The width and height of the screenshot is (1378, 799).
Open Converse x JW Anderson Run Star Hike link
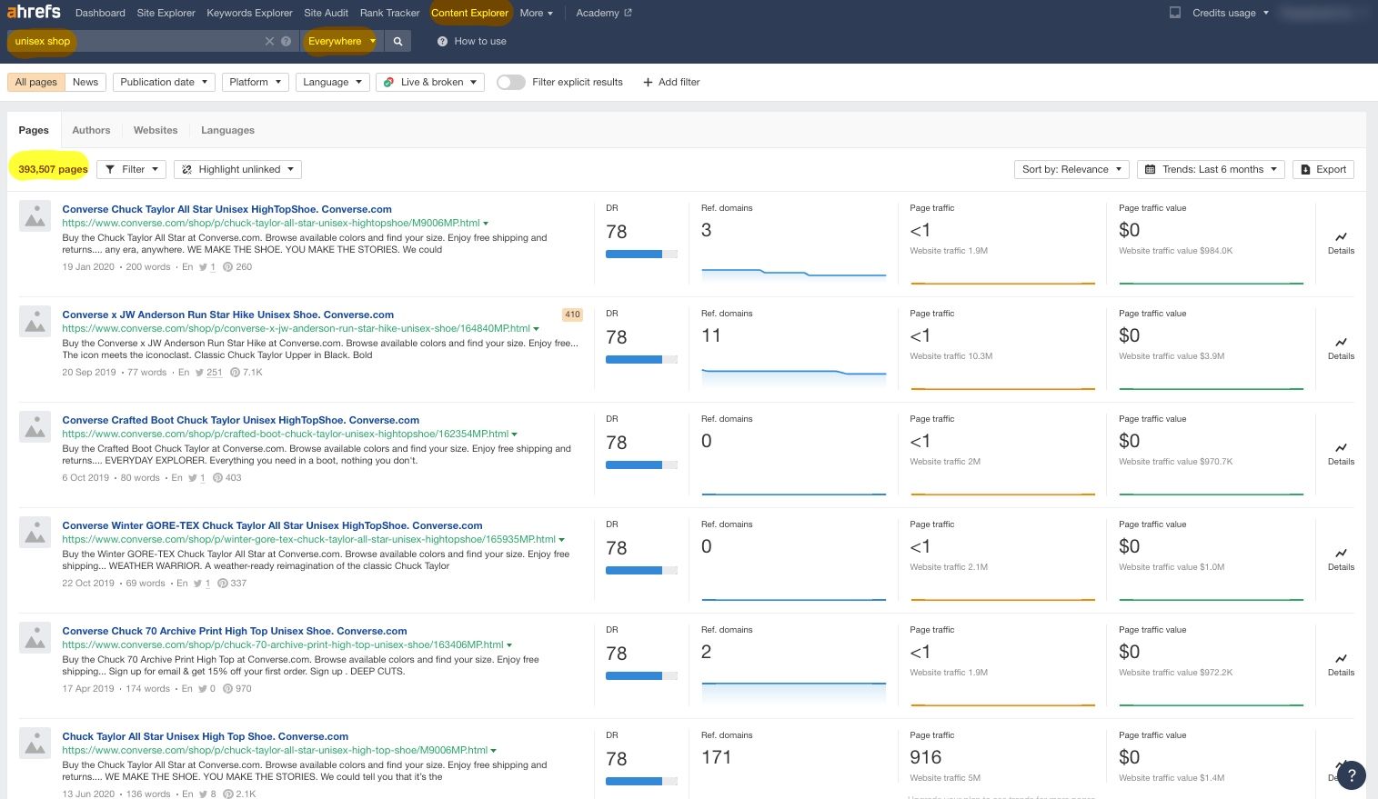(227, 315)
